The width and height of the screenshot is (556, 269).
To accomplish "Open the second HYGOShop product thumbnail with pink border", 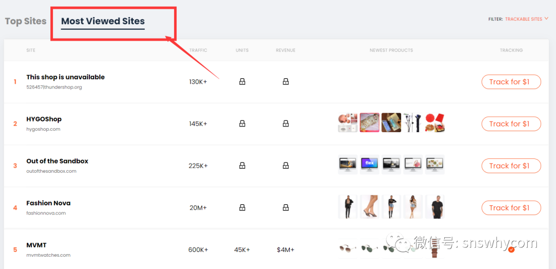I will (370, 122).
